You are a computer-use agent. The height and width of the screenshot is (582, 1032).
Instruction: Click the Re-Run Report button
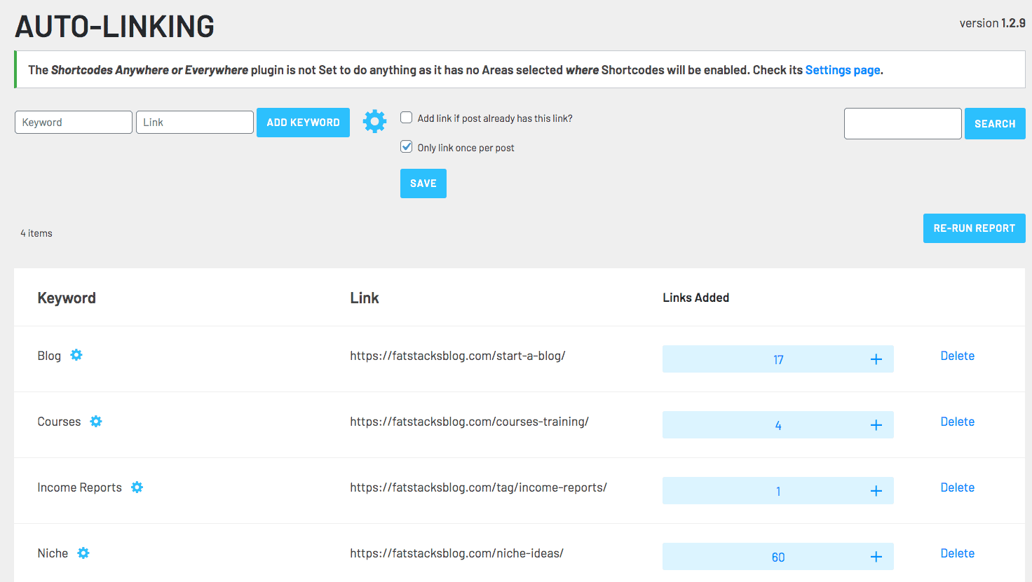point(974,228)
